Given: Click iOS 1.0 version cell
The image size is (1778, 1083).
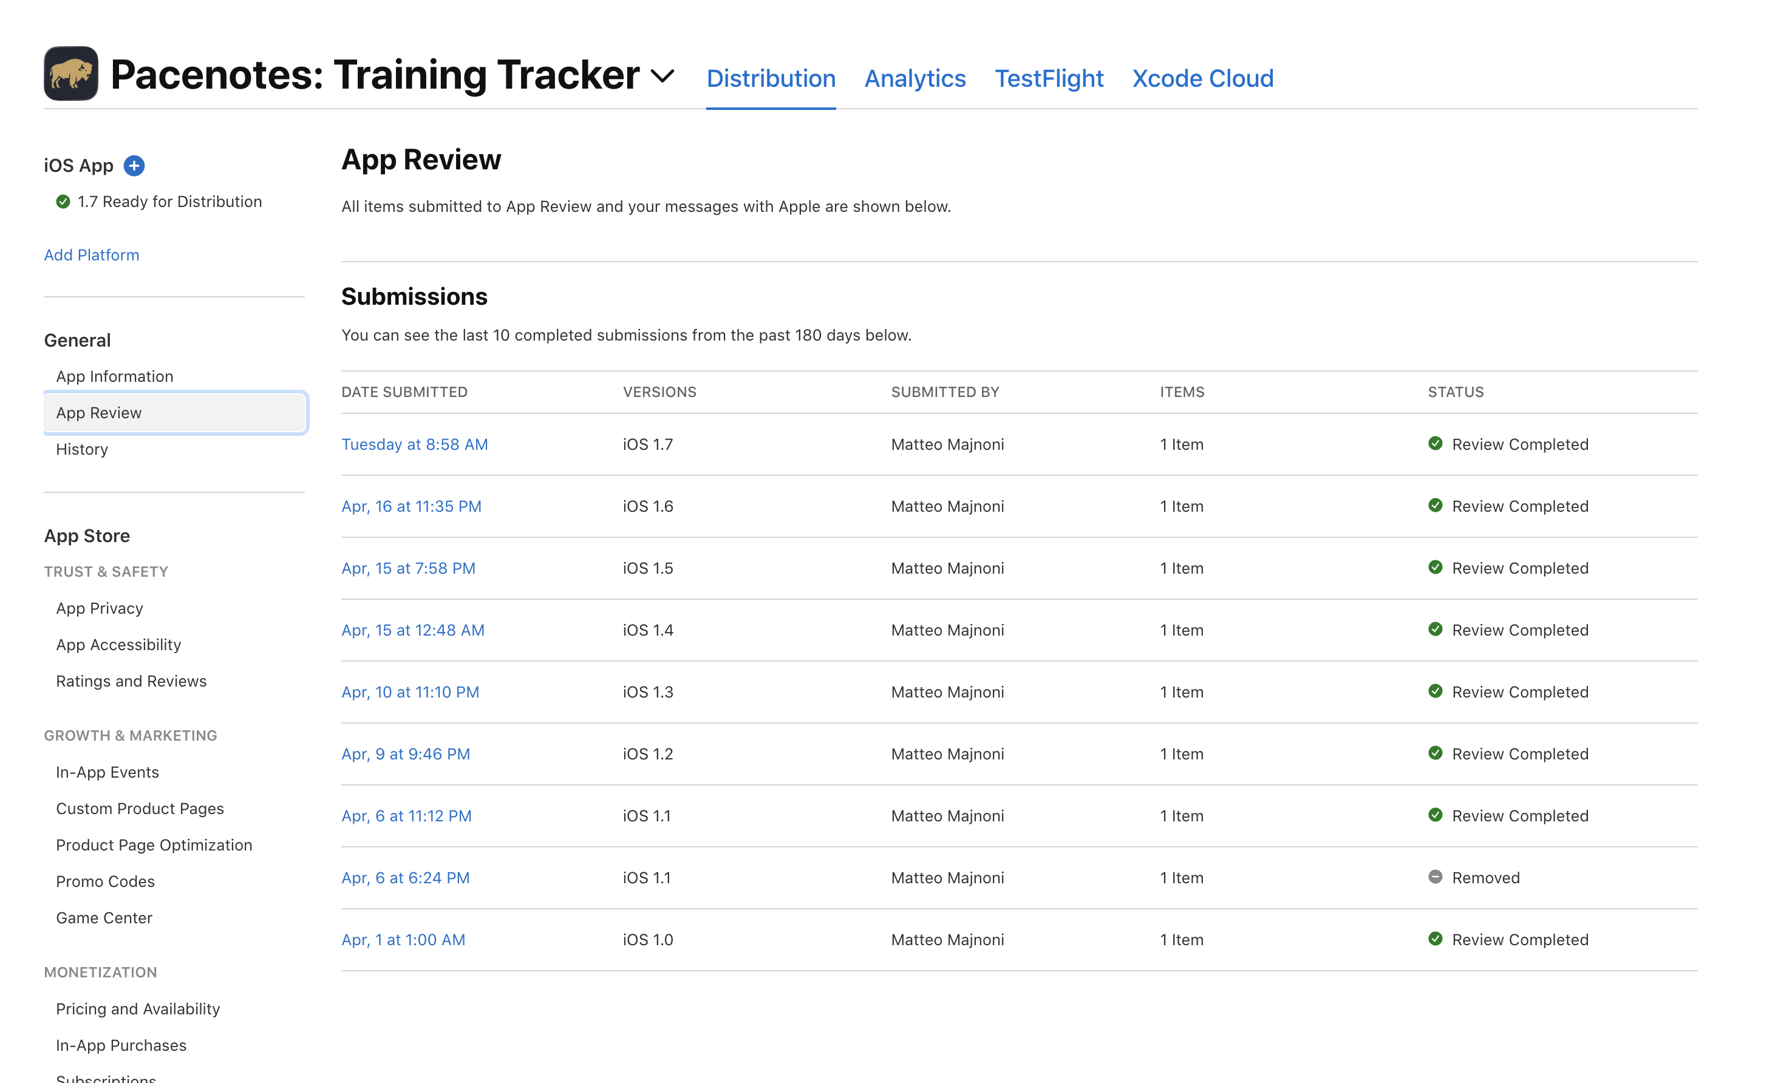Looking at the screenshot, I should click(648, 940).
